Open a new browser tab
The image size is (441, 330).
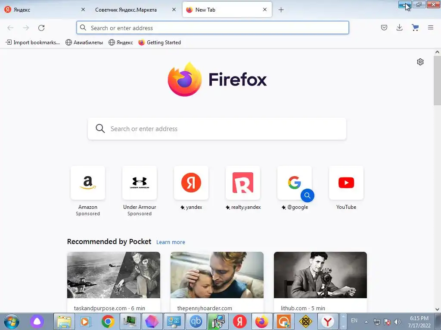(x=281, y=10)
